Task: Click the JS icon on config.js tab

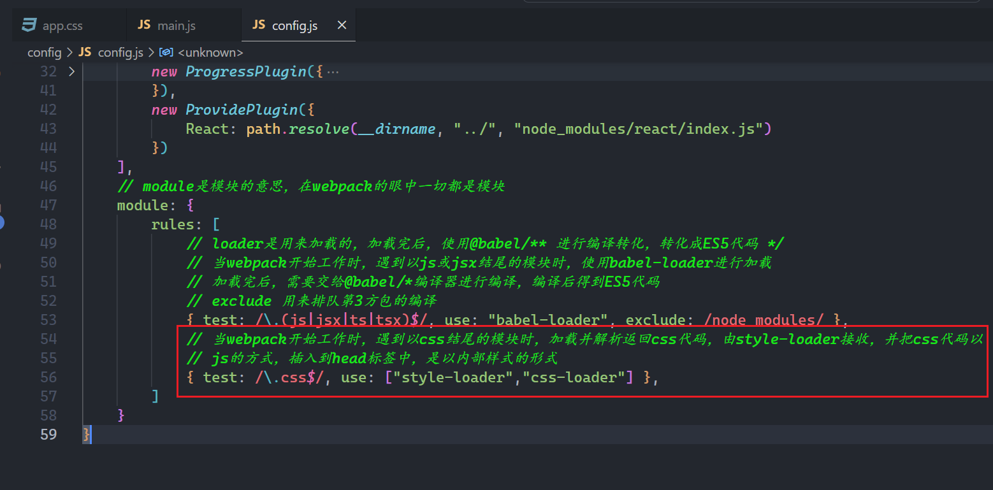Action: (259, 25)
